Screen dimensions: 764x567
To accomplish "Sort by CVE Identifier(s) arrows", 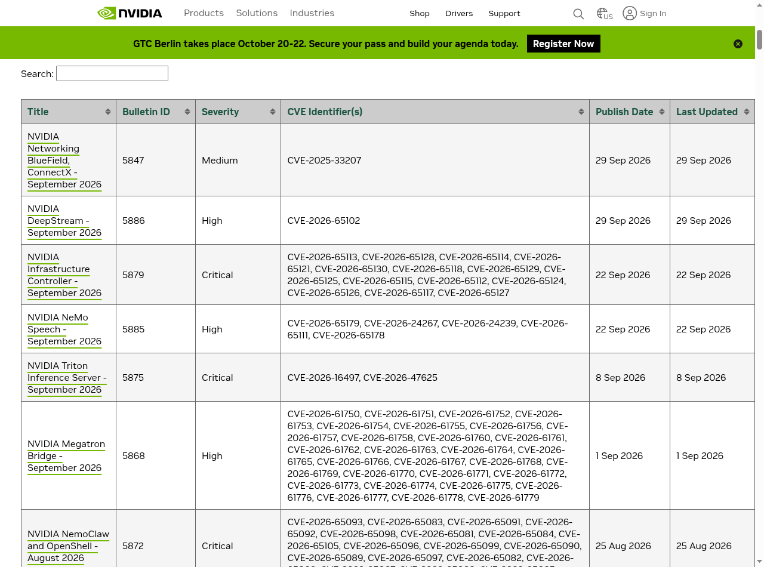I will click(581, 112).
